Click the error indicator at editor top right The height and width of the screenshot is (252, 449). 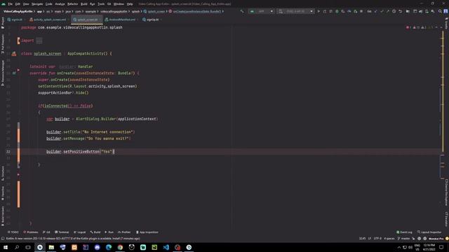(408, 27)
